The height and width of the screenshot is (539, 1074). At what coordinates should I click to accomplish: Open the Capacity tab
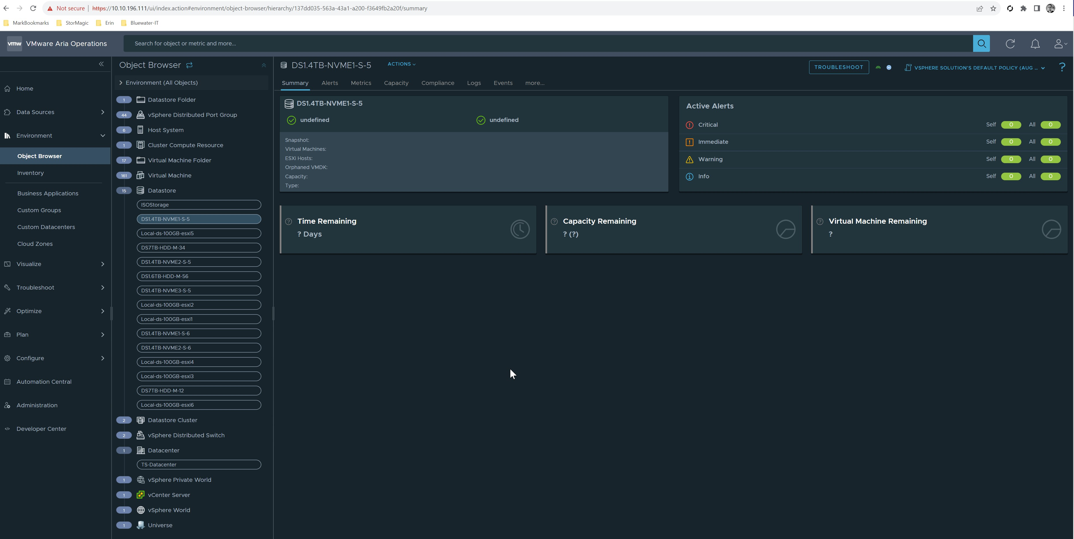point(396,83)
